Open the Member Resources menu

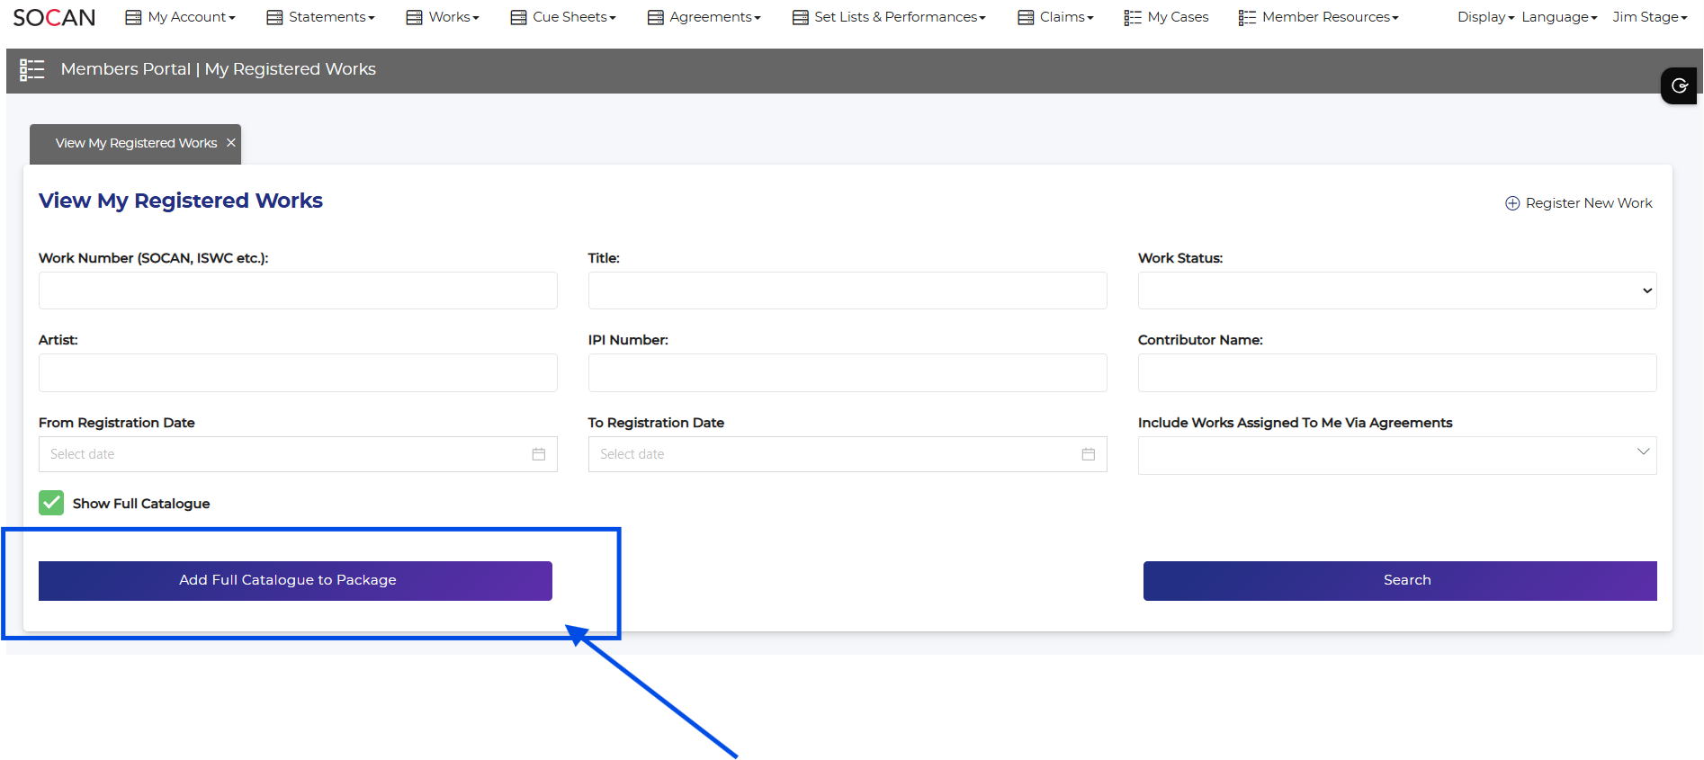click(1319, 17)
